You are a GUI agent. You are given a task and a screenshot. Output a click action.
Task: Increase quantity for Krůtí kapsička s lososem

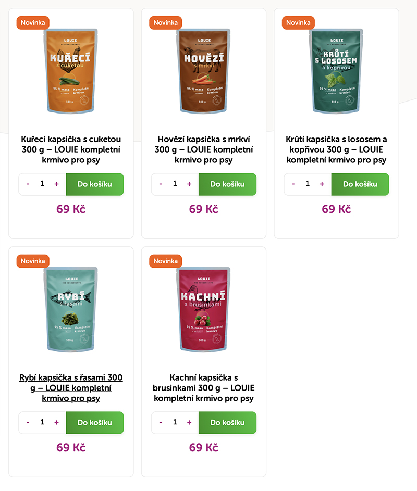(322, 184)
